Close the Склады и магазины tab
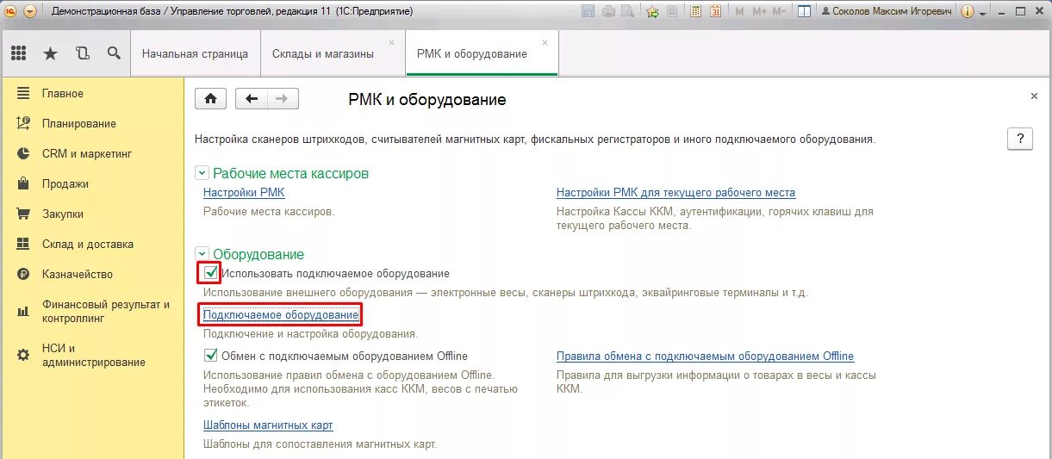 tap(392, 41)
